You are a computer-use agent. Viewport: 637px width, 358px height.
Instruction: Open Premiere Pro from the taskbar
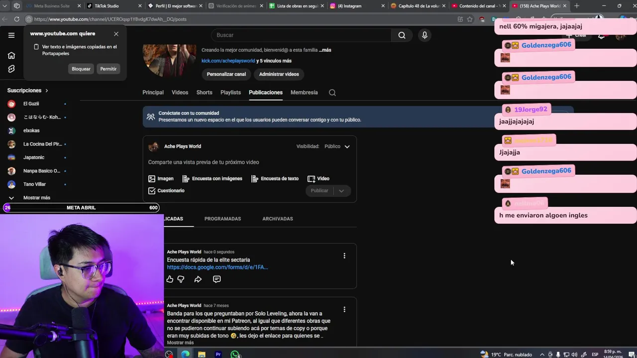point(218,355)
